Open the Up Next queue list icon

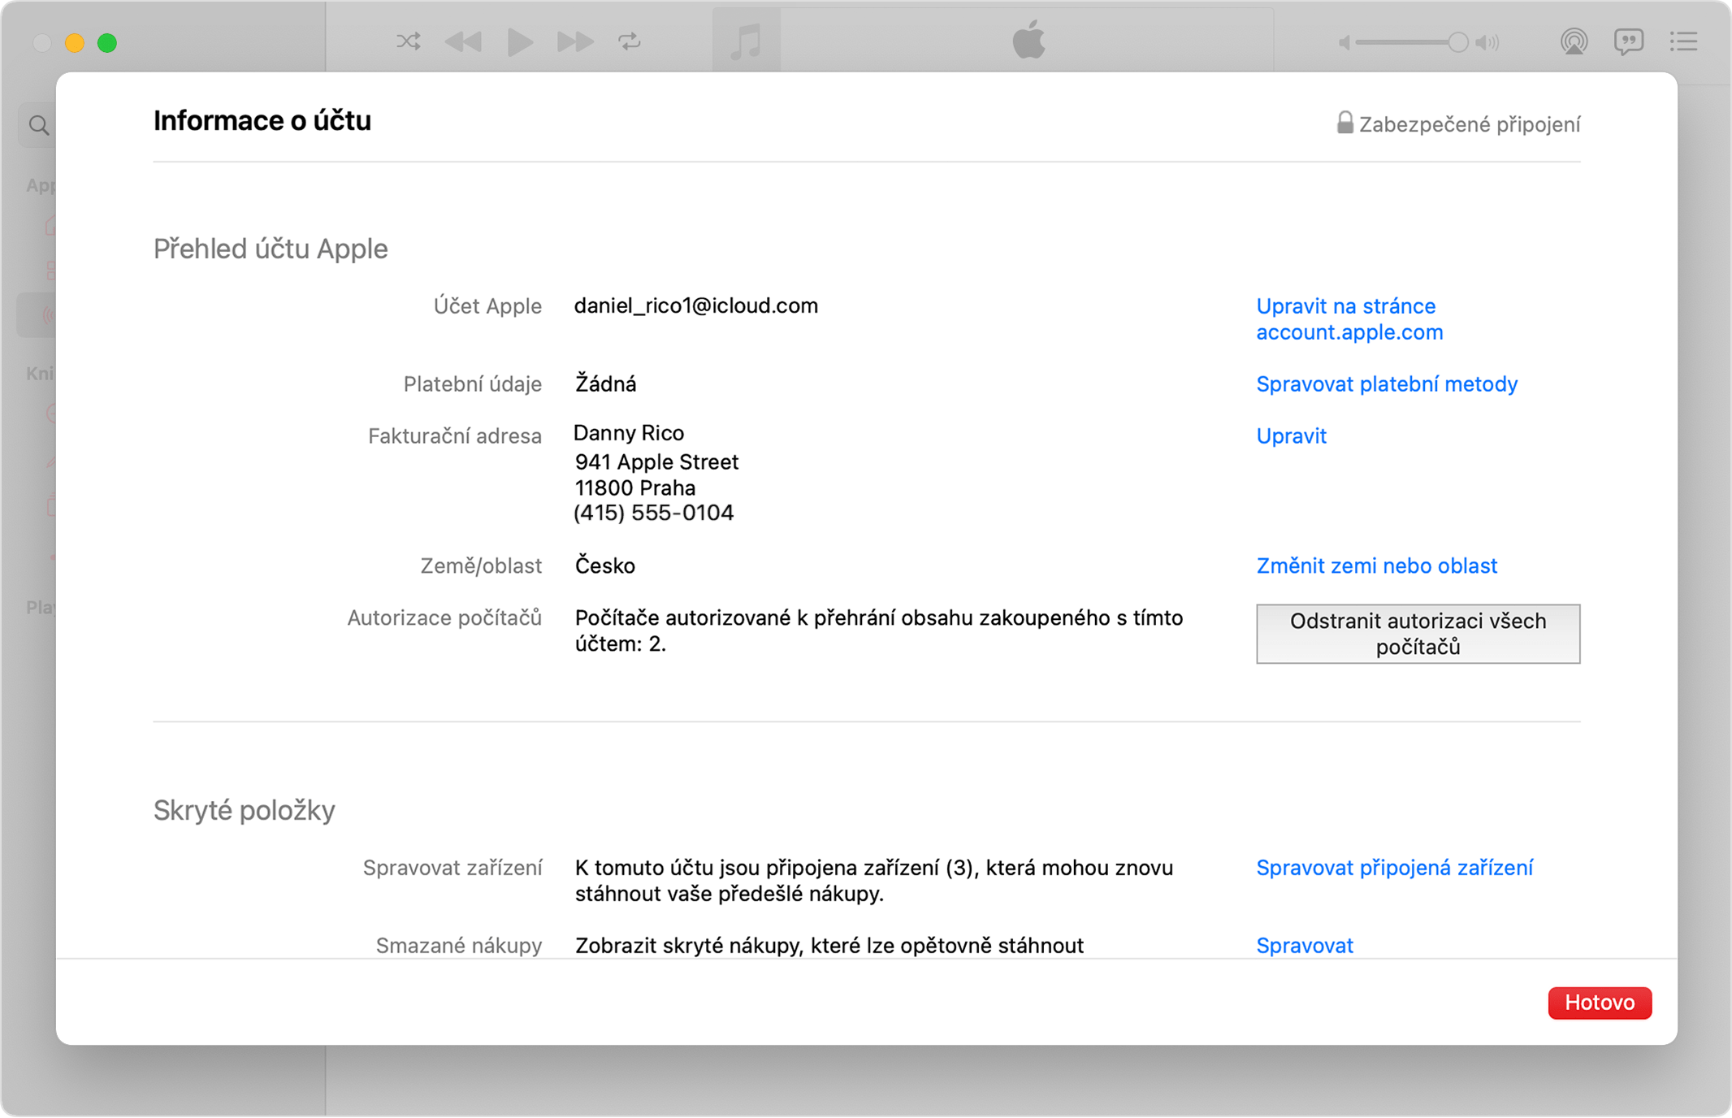(1684, 41)
